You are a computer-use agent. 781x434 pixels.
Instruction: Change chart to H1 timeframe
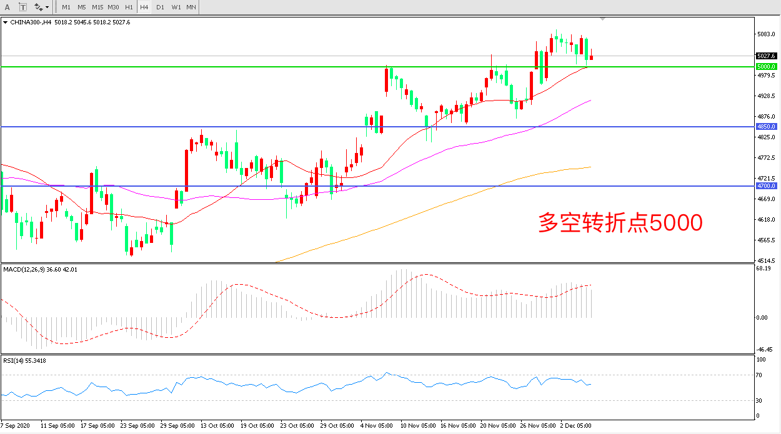[129, 7]
